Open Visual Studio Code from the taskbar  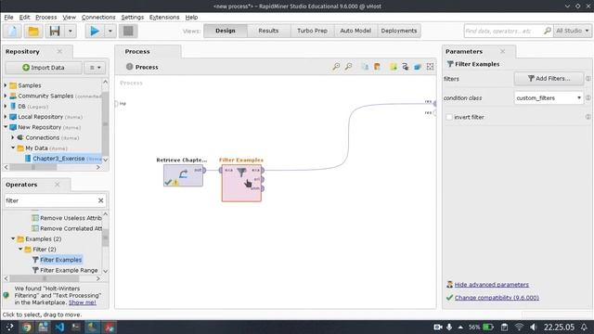click(59, 327)
